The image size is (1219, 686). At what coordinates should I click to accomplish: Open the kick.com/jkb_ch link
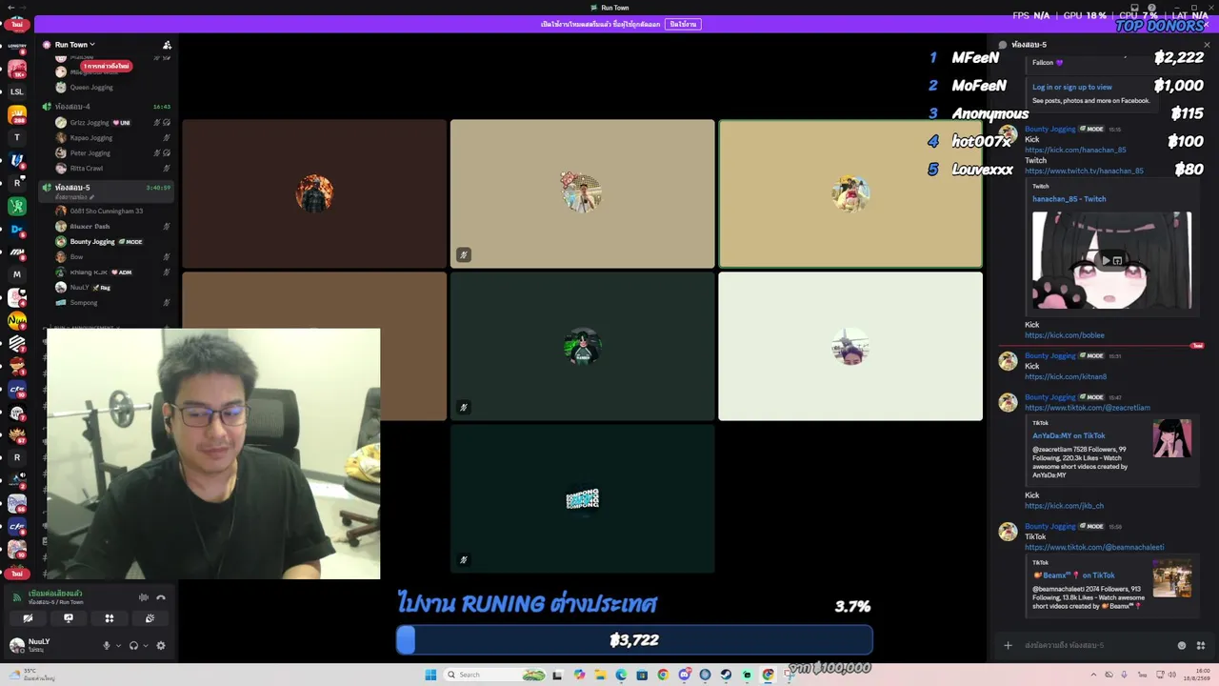[1065, 506]
